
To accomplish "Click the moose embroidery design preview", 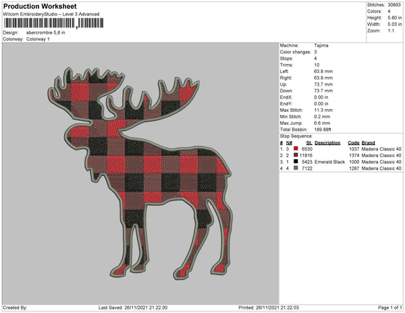I will pyautogui.click(x=140, y=173).
